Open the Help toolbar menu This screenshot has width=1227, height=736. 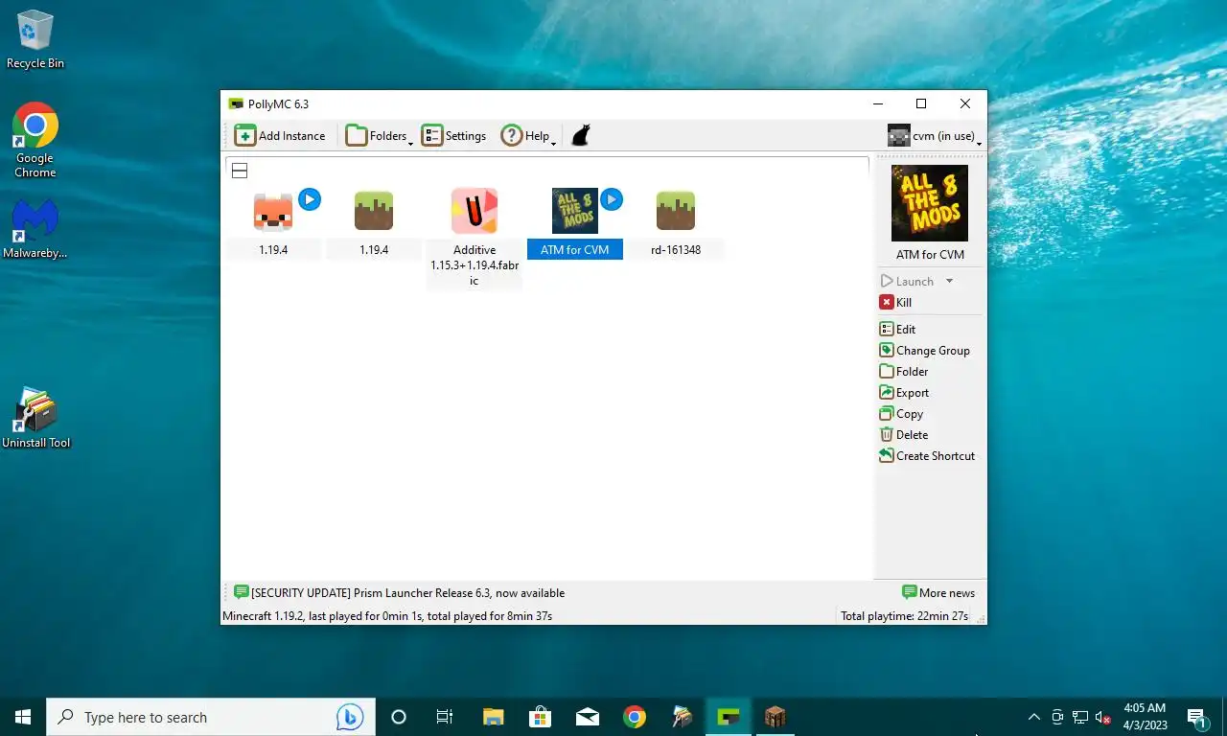click(x=528, y=136)
